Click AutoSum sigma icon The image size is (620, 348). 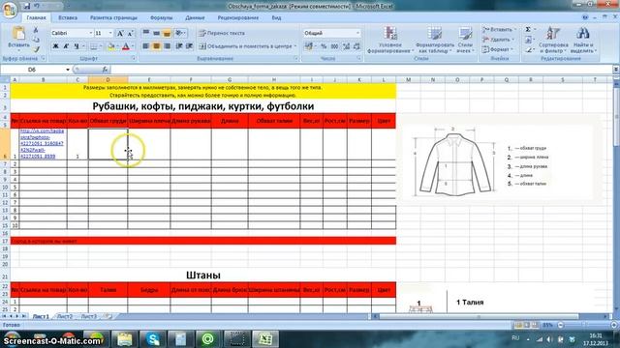pyautogui.click(x=528, y=30)
